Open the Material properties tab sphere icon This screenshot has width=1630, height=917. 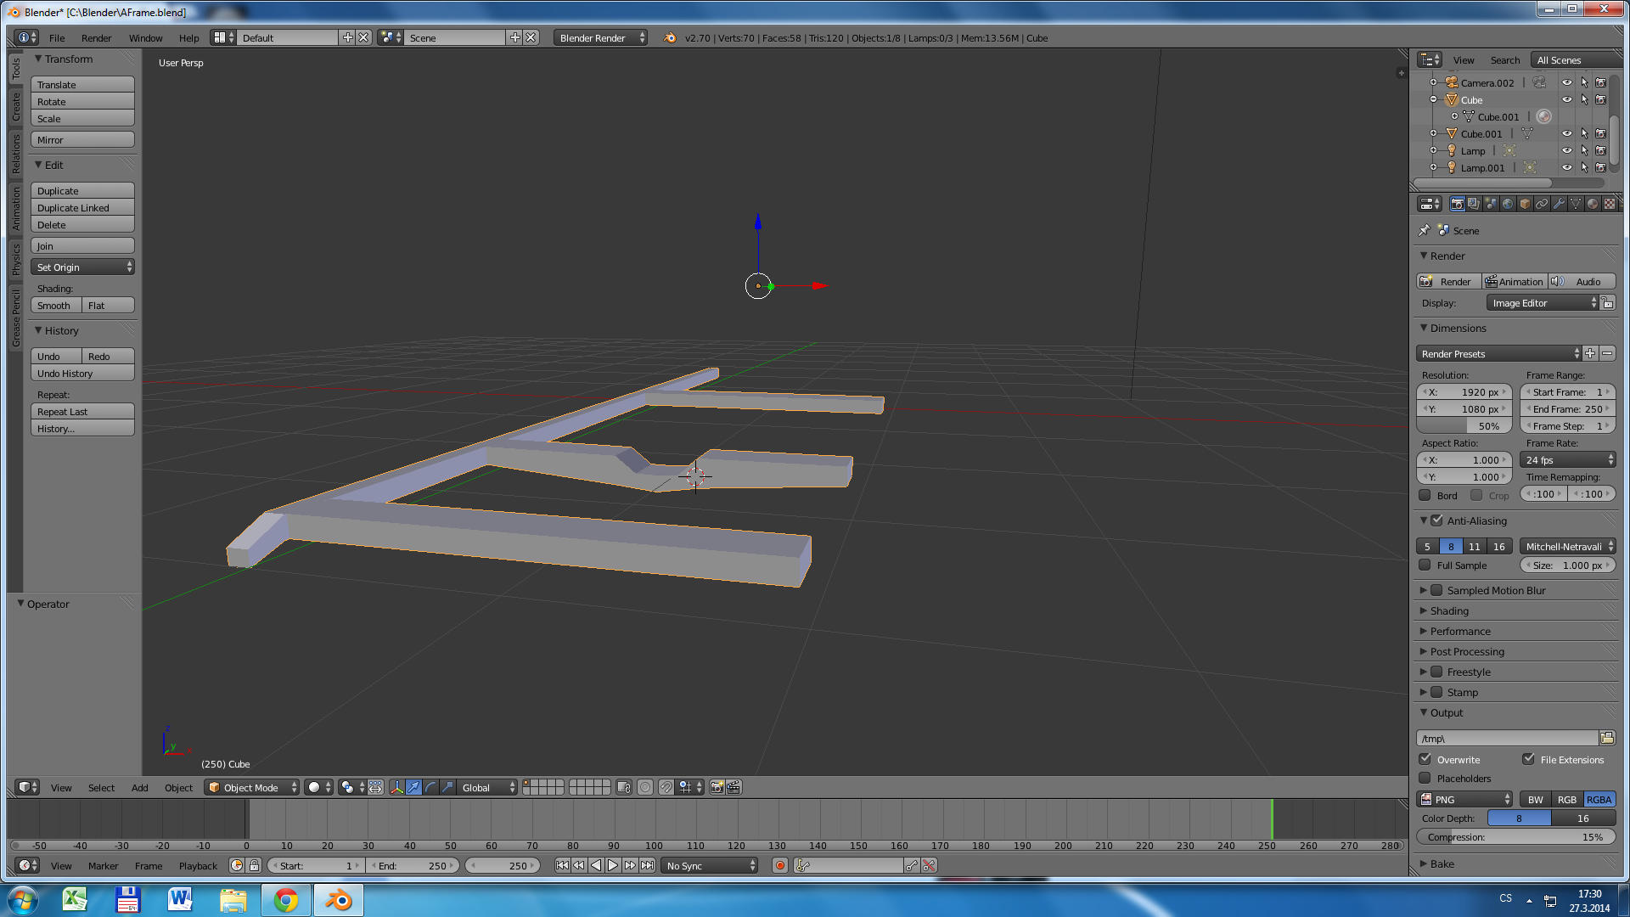[x=1593, y=204]
